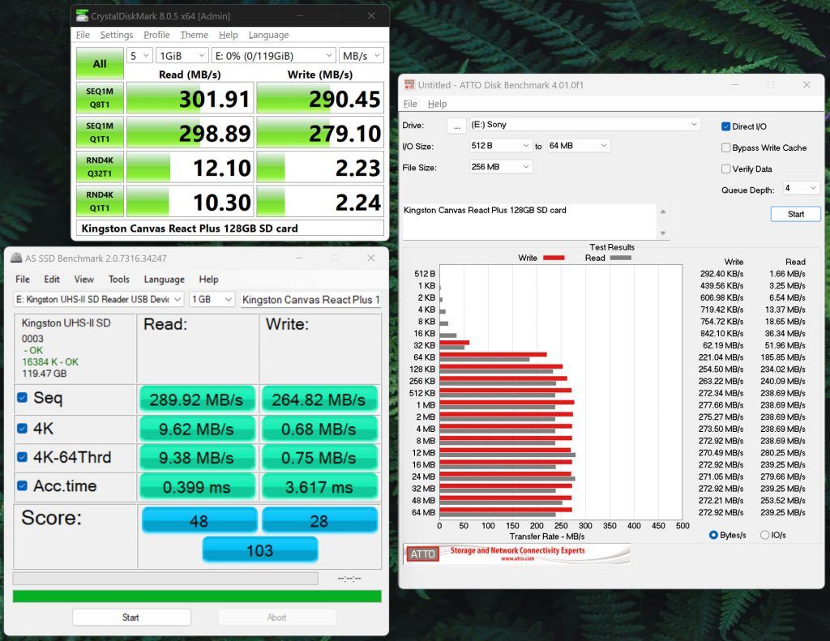Image resolution: width=830 pixels, height=641 pixels.
Task: Open CrystalDiskMark Theme menu
Action: tap(194, 35)
